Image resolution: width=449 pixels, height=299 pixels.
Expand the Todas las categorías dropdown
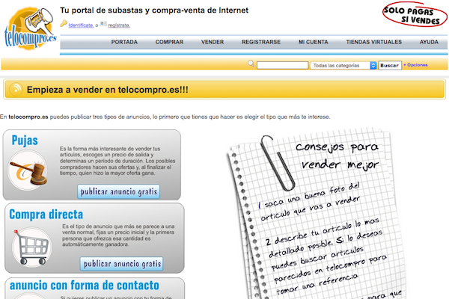pyautogui.click(x=343, y=66)
